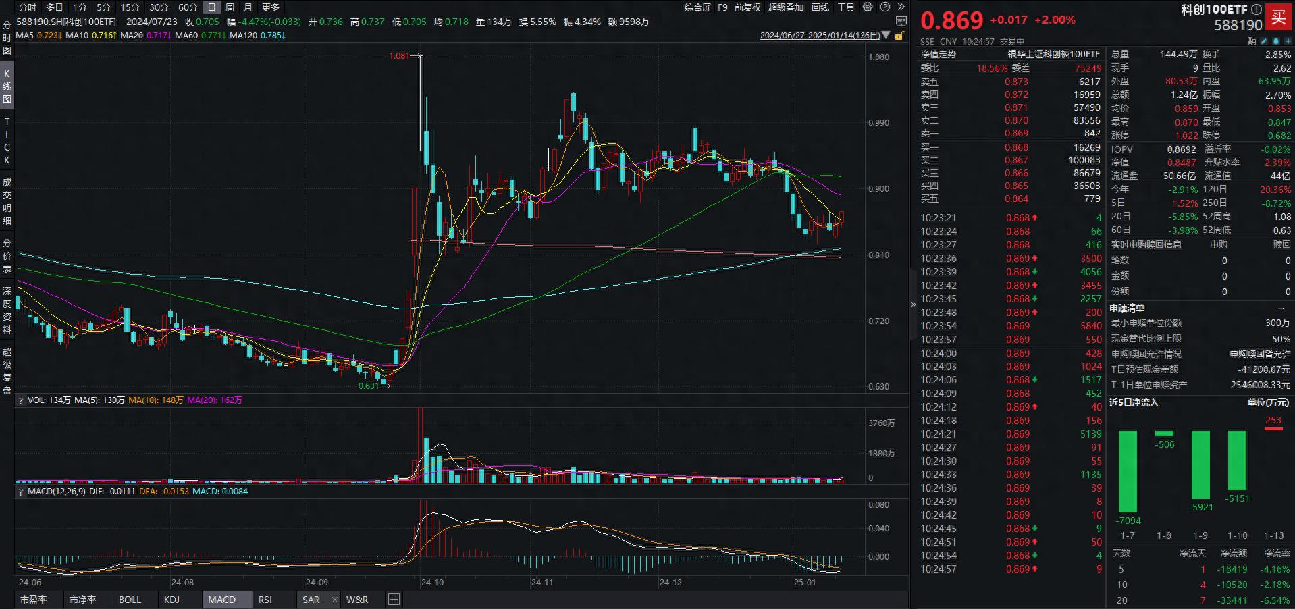Open the 更多 periods dropdown
This screenshot has width=1295, height=609.
click(269, 7)
